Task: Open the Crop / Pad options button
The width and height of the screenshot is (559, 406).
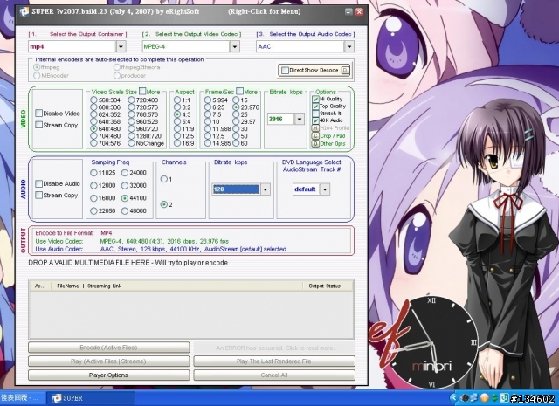Action: tap(315, 136)
